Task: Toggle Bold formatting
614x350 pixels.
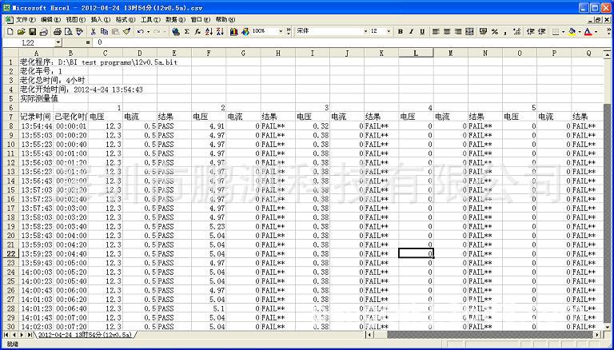Action: point(400,31)
